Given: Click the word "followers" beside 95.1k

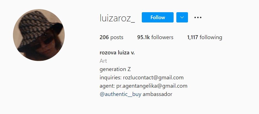Looking at the screenshot, I should click(x=162, y=37).
